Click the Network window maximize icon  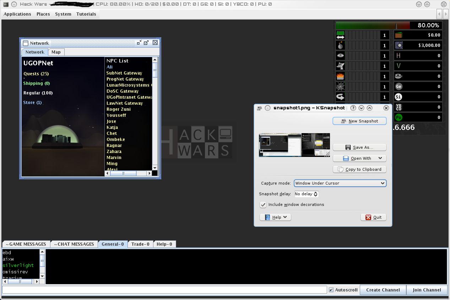(146, 43)
